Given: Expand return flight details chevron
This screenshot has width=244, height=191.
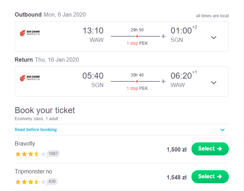Looking at the screenshot, I should [x=214, y=82].
